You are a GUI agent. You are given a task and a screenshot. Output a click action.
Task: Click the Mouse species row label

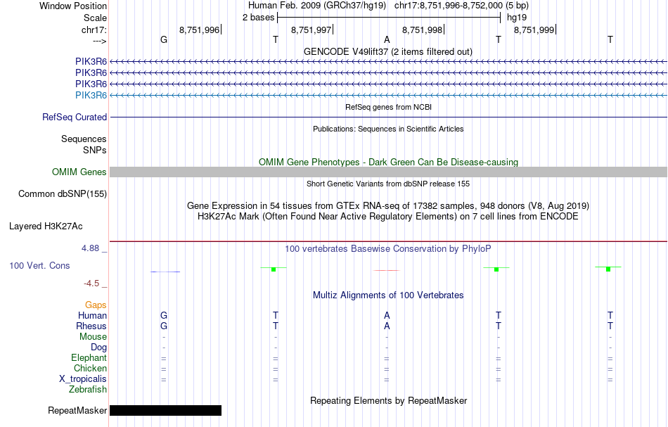pos(93,337)
